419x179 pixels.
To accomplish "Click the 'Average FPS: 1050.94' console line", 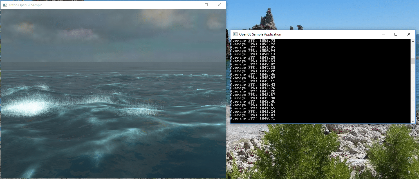I will [253, 51].
